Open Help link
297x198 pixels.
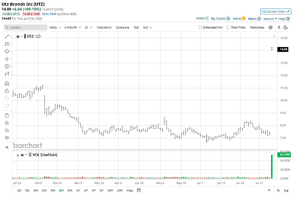pyautogui.click(x=284, y=19)
